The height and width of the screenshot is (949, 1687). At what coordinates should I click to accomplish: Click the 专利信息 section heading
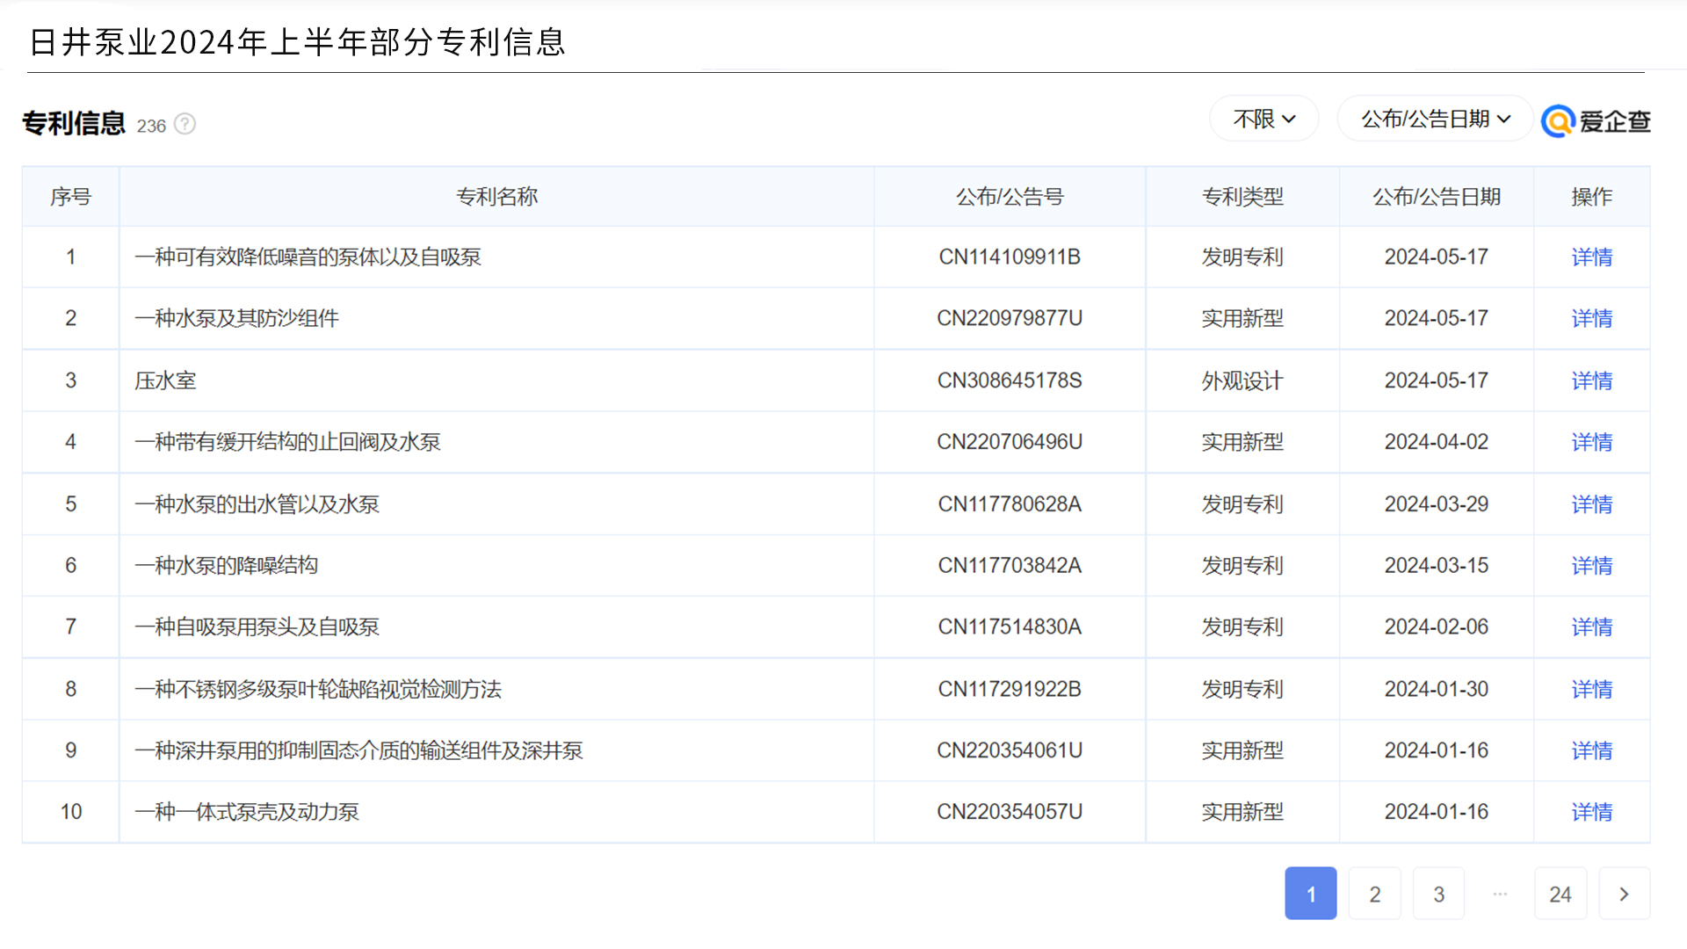point(74,124)
